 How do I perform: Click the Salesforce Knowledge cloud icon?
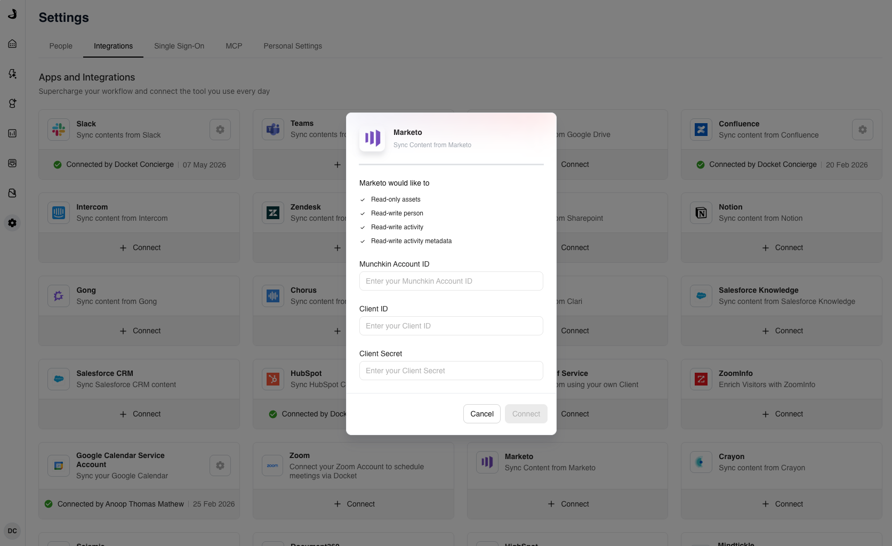701,296
